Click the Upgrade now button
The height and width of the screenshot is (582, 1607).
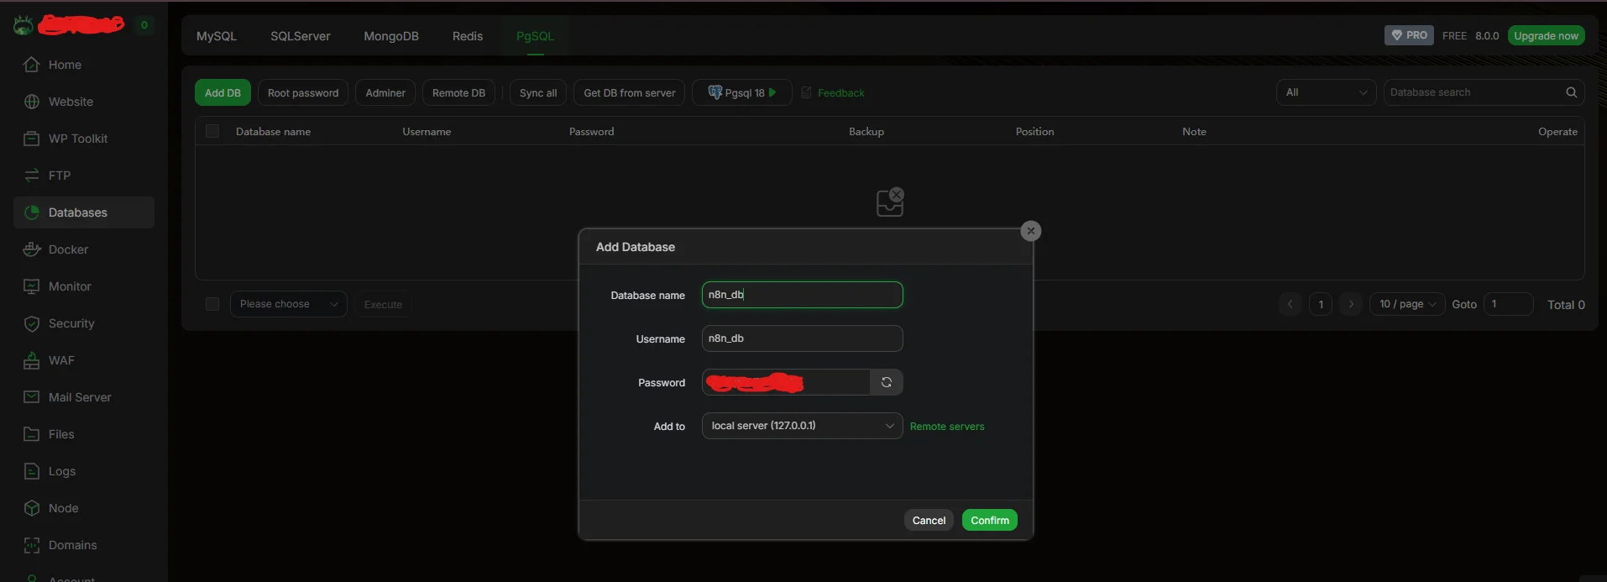pyautogui.click(x=1545, y=35)
